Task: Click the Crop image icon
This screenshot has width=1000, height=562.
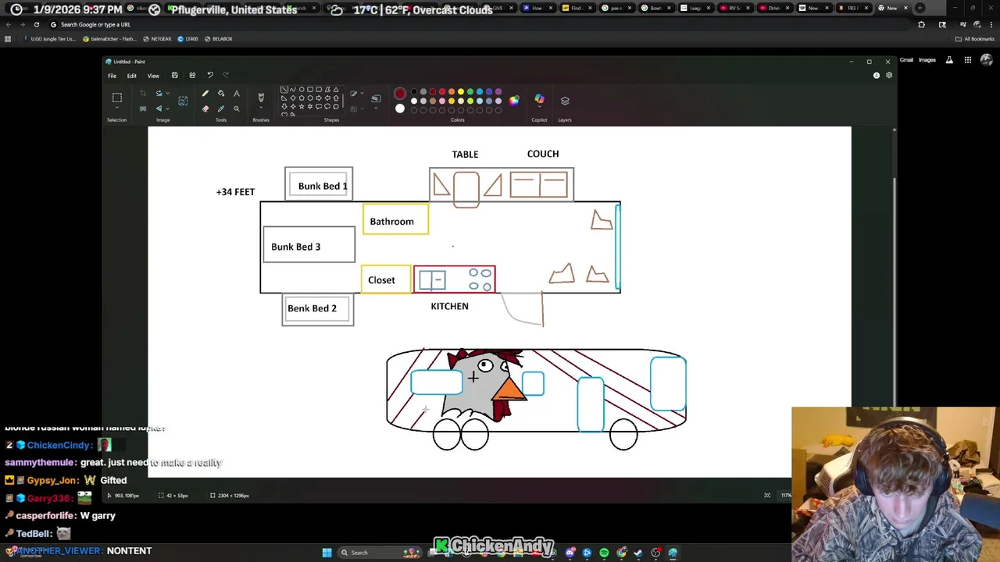Action: click(x=142, y=93)
